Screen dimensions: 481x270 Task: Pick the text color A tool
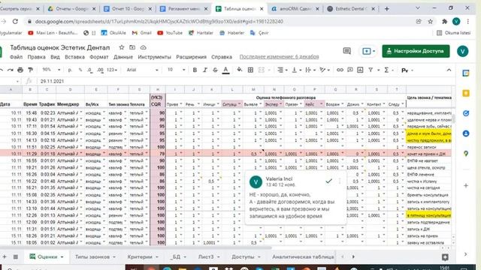pos(225,70)
